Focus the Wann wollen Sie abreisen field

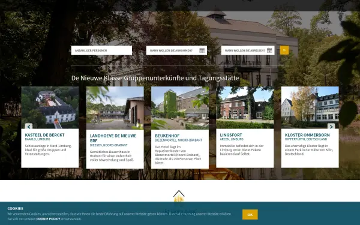click(248, 50)
